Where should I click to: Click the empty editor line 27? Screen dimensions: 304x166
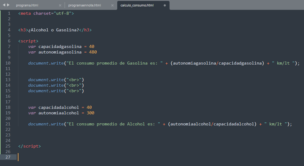click(x=92, y=157)
